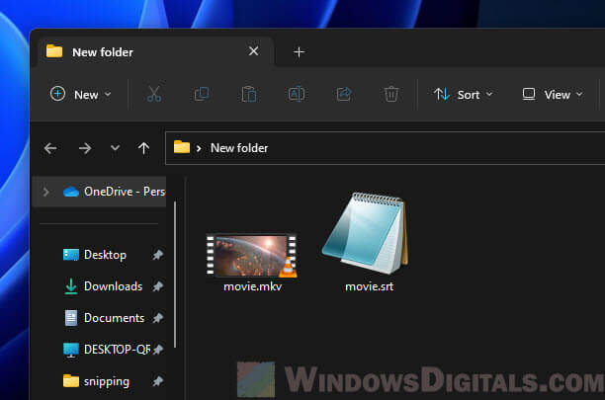
Task: Go up one folder level arrow
Action: coord(144,148)
